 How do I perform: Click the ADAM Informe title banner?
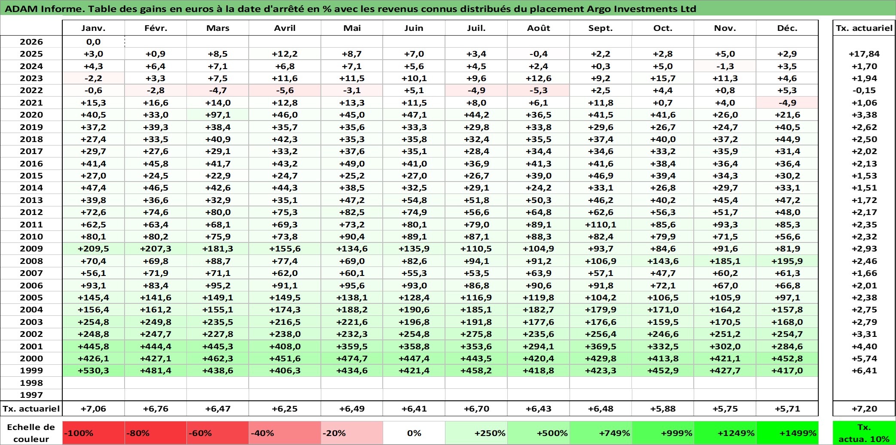[448, 9]
